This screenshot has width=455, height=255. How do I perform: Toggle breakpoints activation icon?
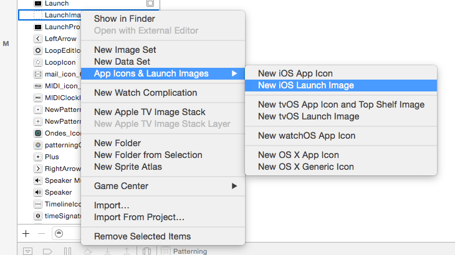click(47, 251)
